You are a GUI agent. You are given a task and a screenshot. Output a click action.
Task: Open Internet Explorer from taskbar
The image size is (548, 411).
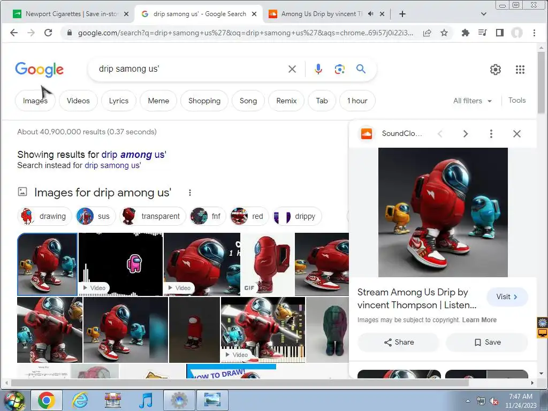tap(80, 400)
